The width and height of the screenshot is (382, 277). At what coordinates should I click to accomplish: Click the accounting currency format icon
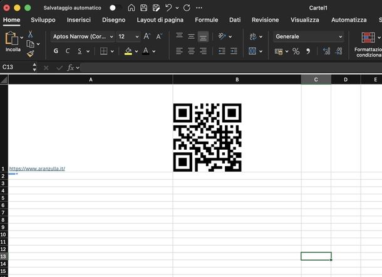click(279, 51)
